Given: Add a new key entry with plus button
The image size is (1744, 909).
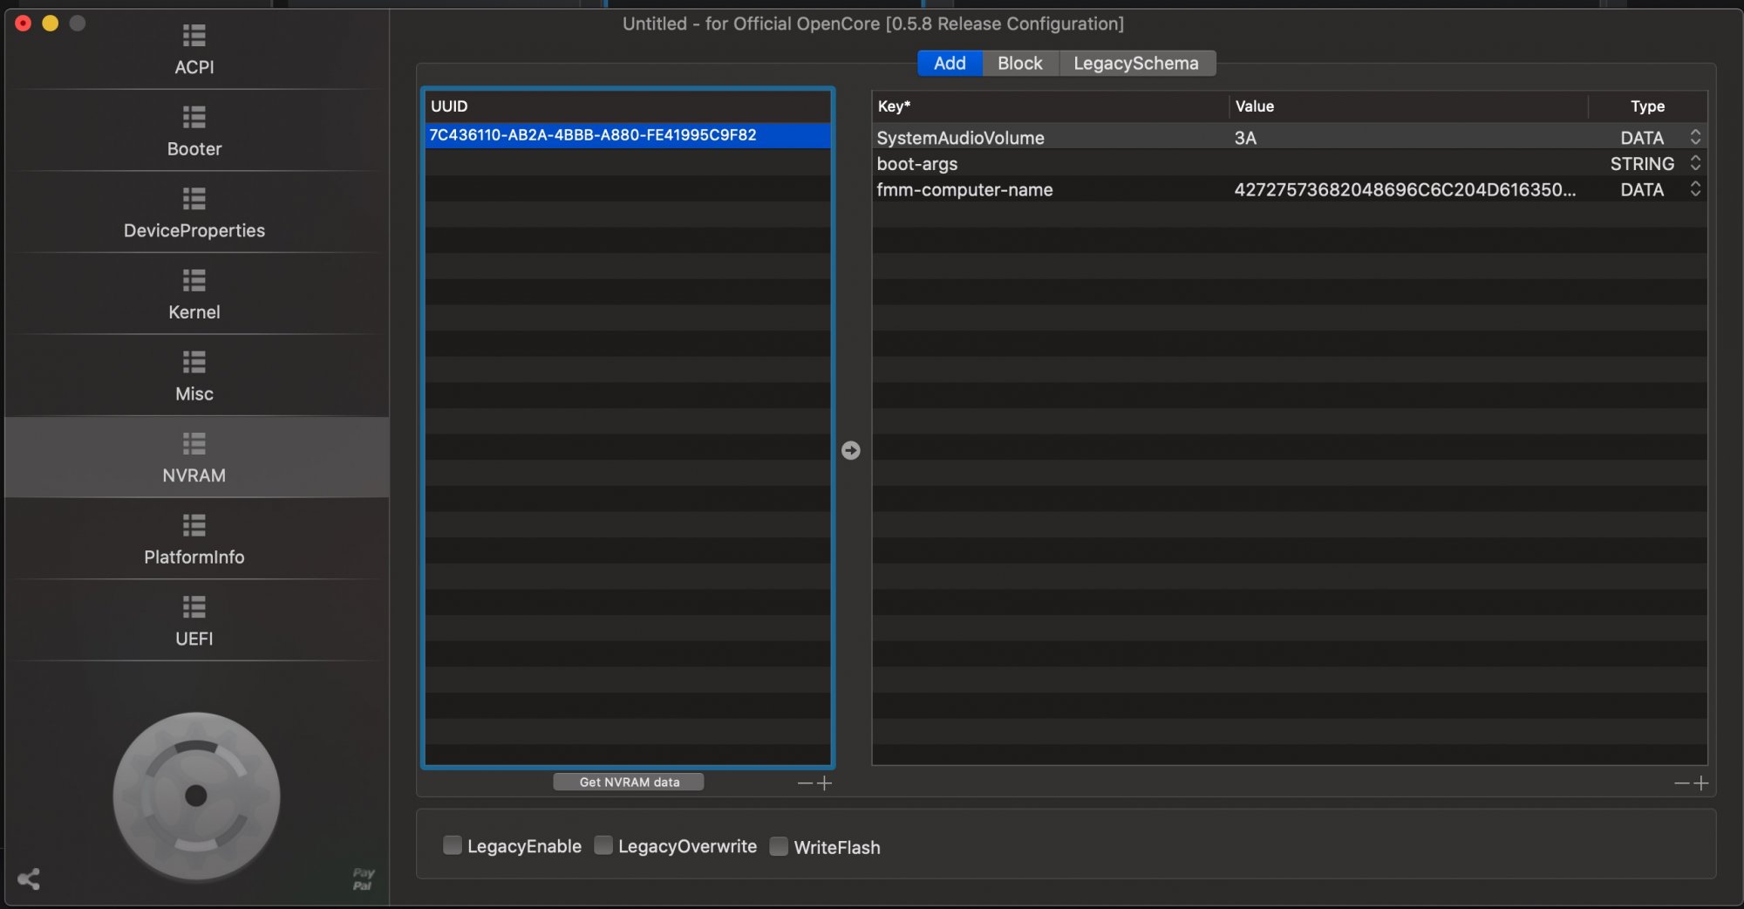Looking at the screenshot, I should pos(1701,783).
